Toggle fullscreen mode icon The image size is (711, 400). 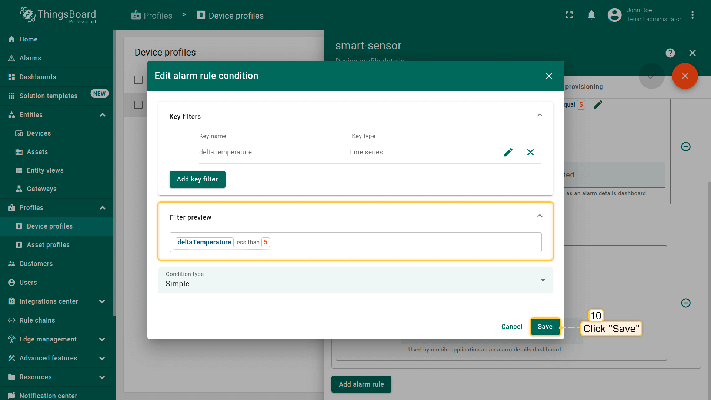coord(569,15)
